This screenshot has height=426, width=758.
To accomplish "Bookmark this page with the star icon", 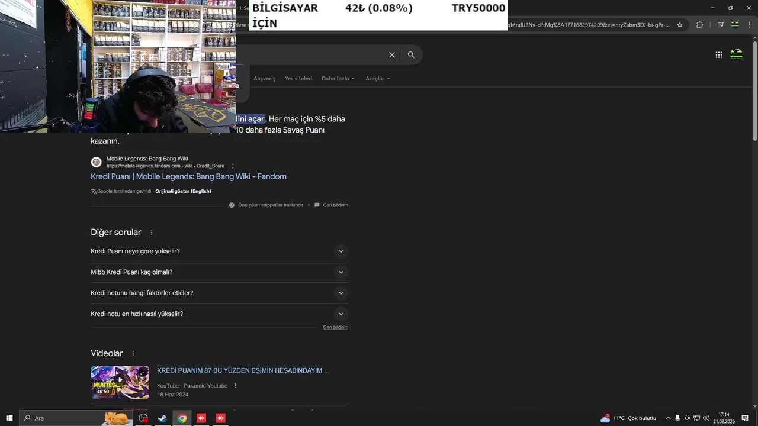I will coord(680,25).
